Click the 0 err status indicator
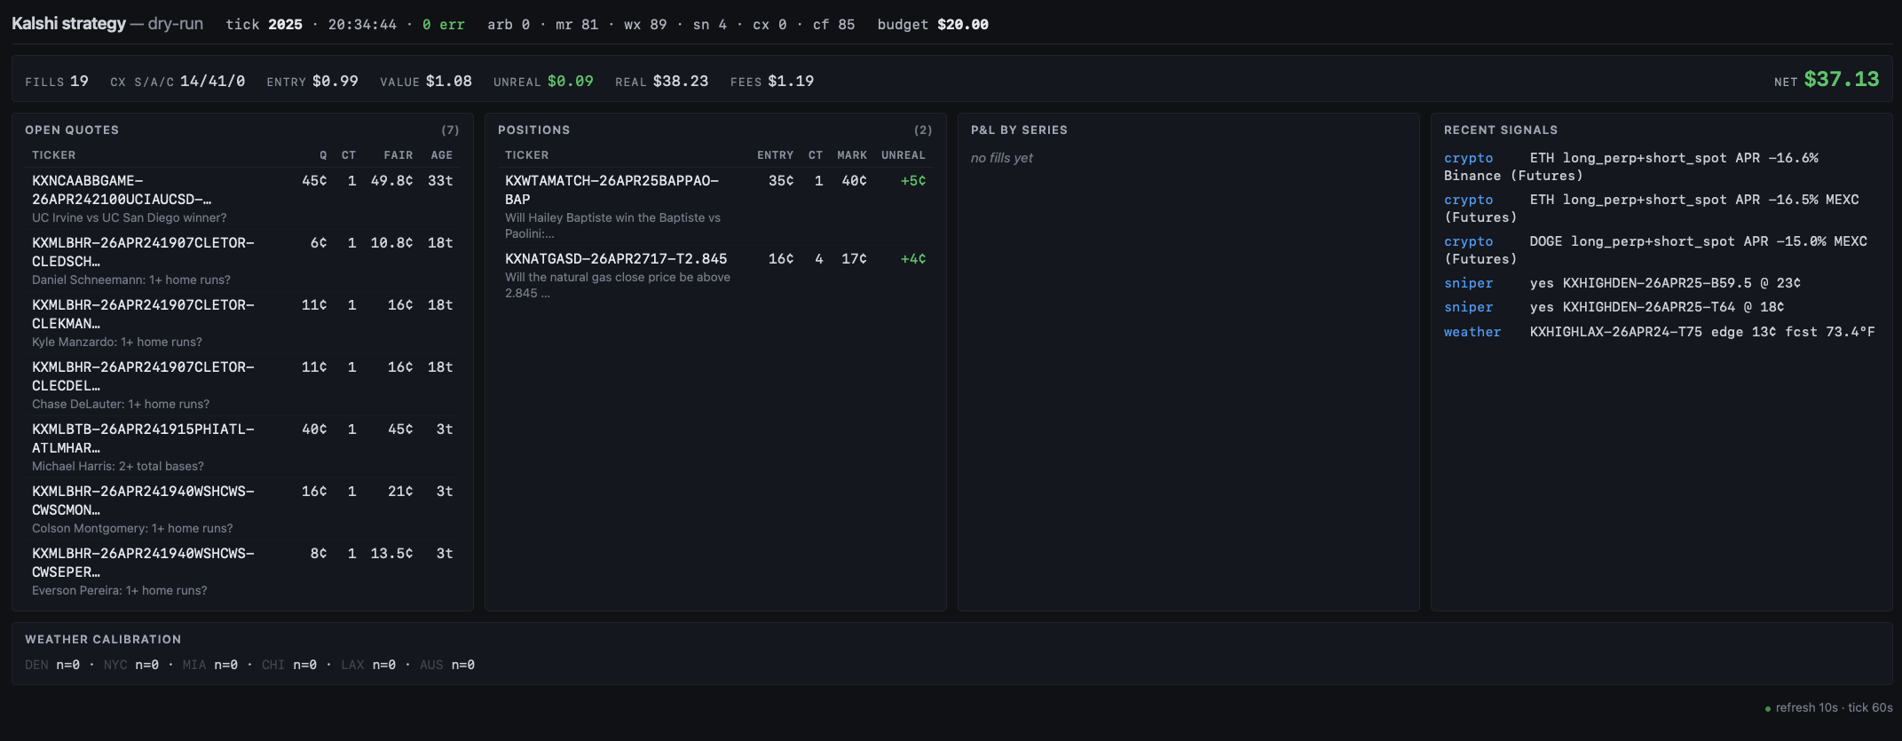 [x=444, y=25]
